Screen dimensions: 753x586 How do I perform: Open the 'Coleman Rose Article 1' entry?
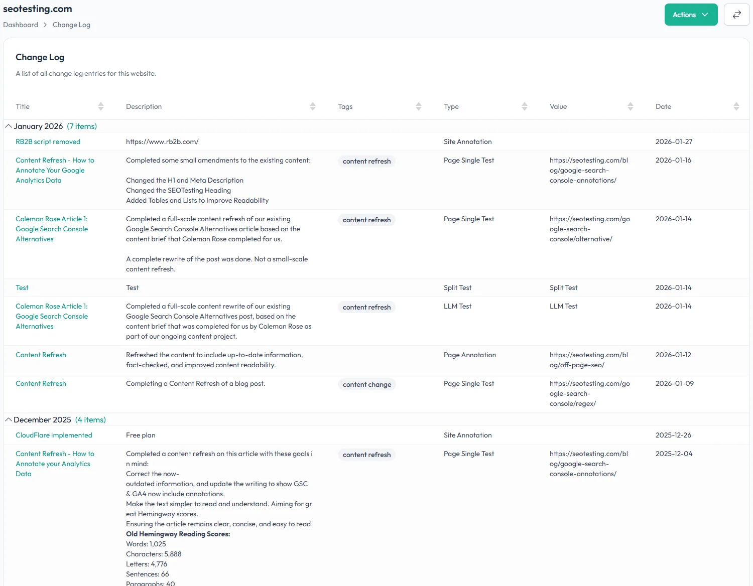[52, 229]
